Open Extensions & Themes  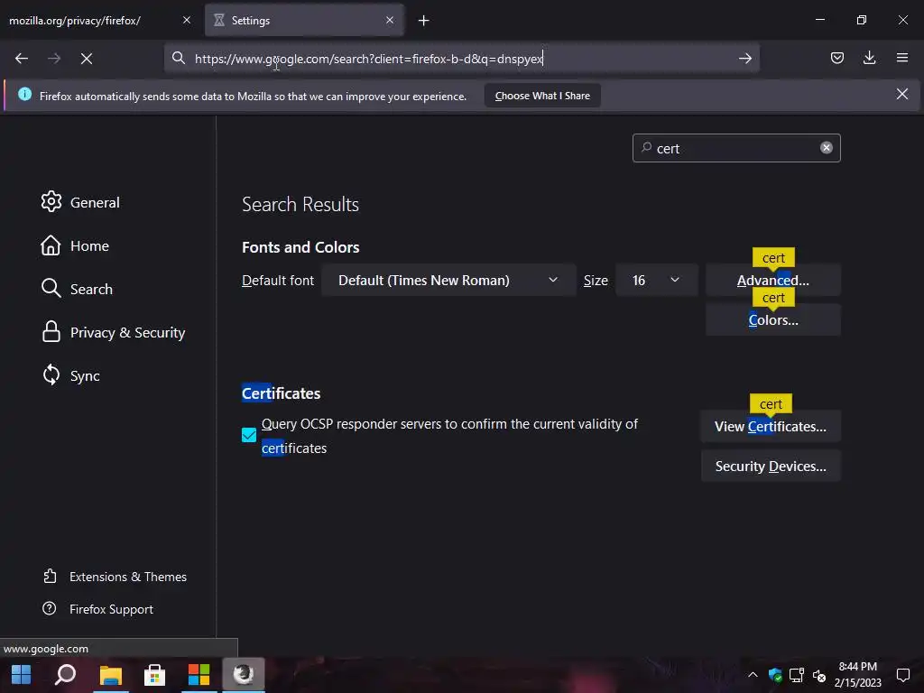(x=115, y=577)
